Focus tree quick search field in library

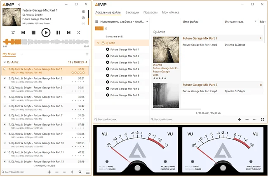coord(121,119)
